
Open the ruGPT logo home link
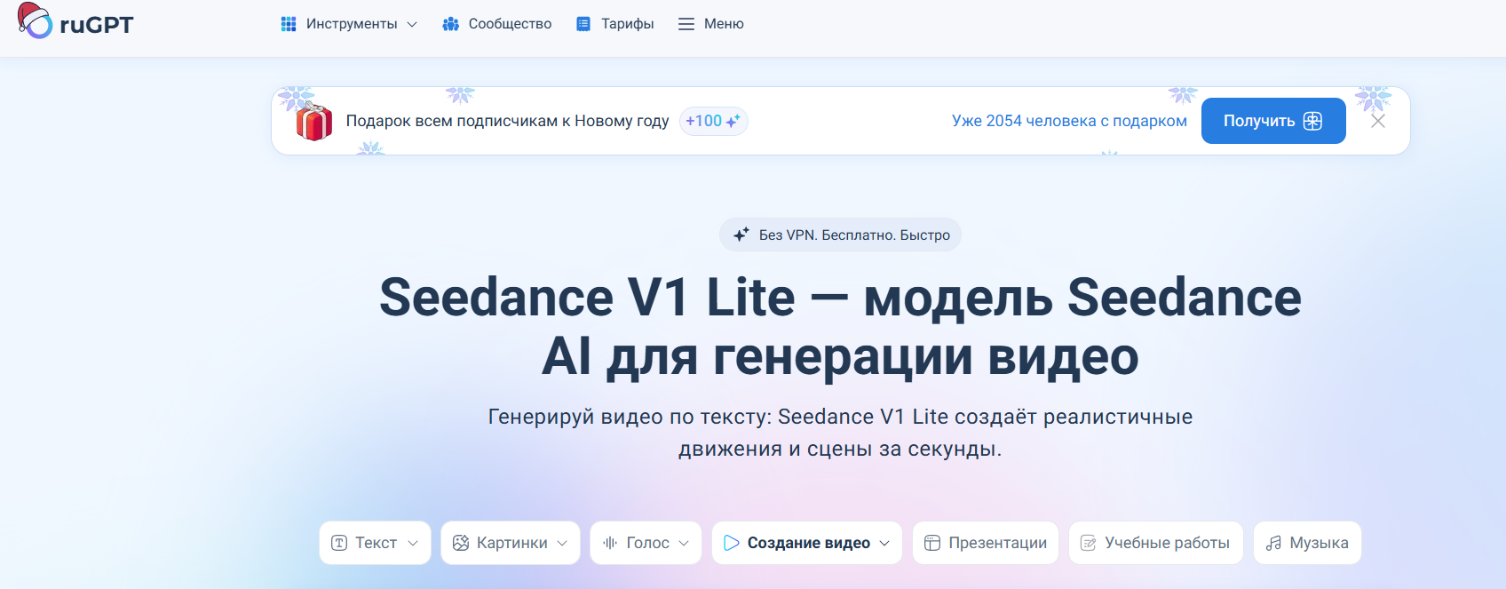point(75,21)
